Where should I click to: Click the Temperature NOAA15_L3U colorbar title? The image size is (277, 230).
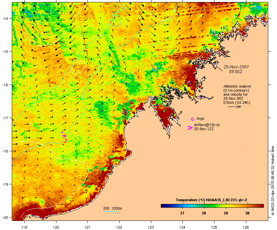(211, 200)
